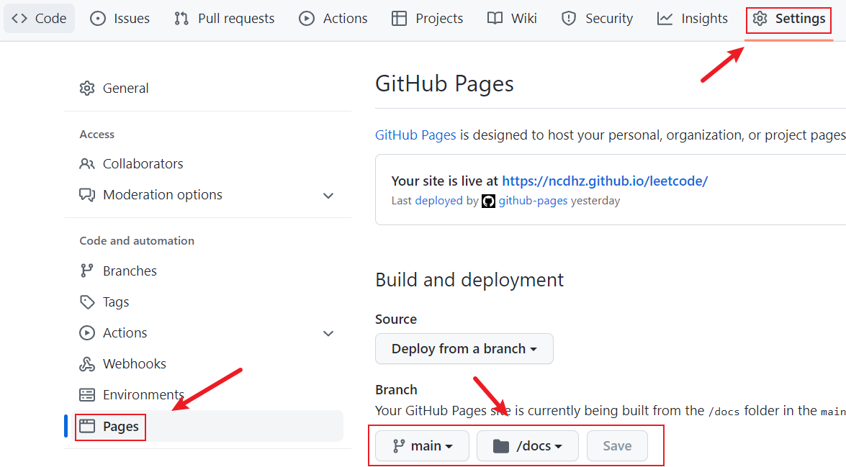846x467 pixels.
Task: Open Branches in sidebar
Action: (x=207, y=271)
